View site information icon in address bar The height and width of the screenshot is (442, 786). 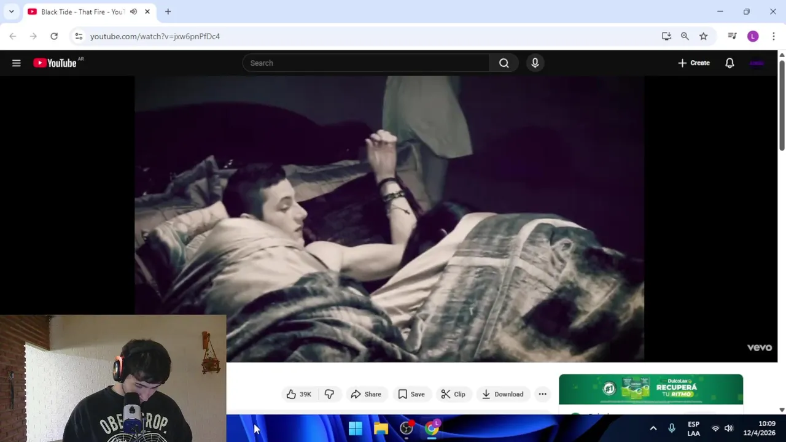point(79,36)
